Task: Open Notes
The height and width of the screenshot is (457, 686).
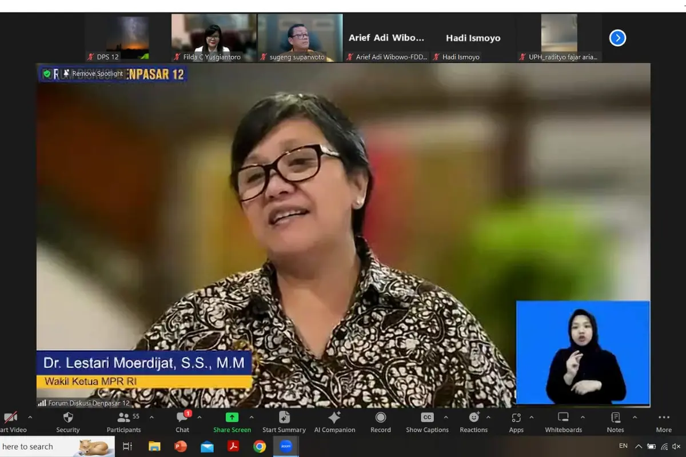Action: click(615, 423)
